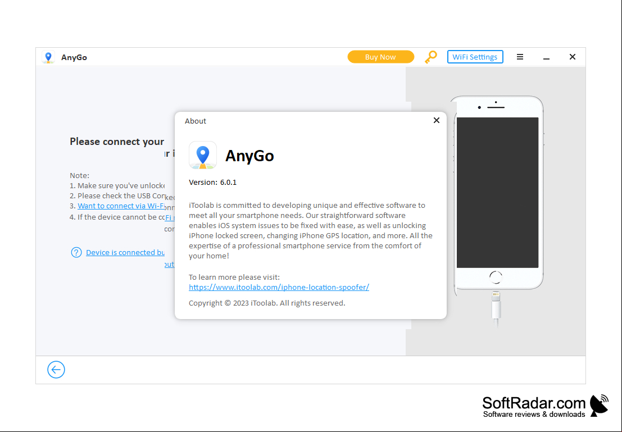Open WiFi Settings
622x432 pixels.
tap(475, 57)
